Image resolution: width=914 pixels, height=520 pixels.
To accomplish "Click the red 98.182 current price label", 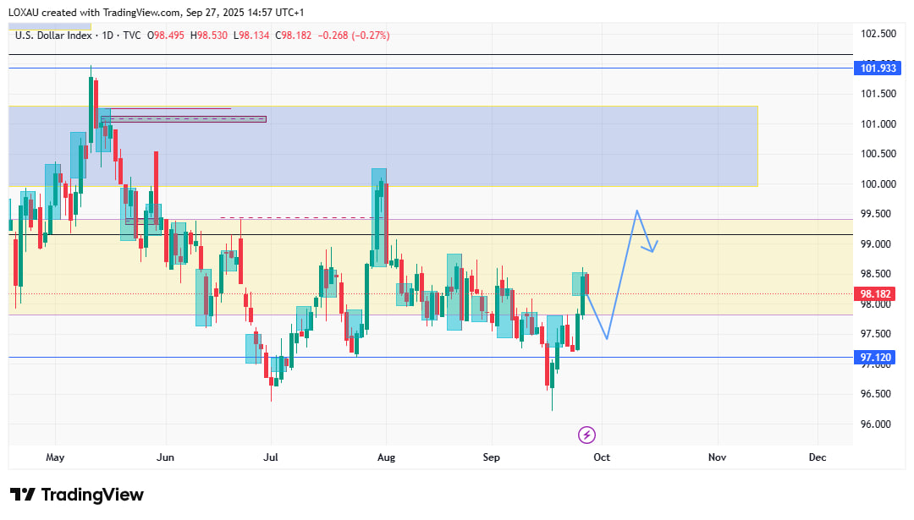I will click(x=874, y=294).
